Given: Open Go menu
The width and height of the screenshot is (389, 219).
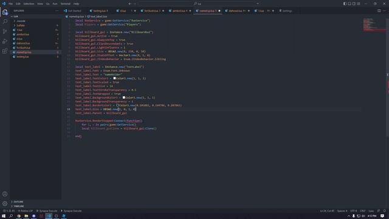Looking at the screenshot, I should click(47, 4).
